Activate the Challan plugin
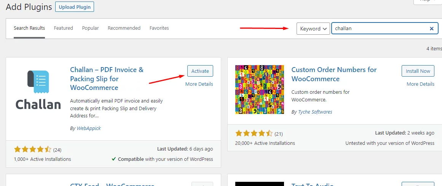This screenshot has width=442, height=186. [x=200, y=71]
